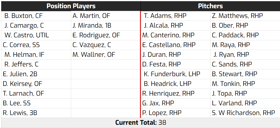Click the Pitchers column header

pyautogui.click(x=210, y=6)
